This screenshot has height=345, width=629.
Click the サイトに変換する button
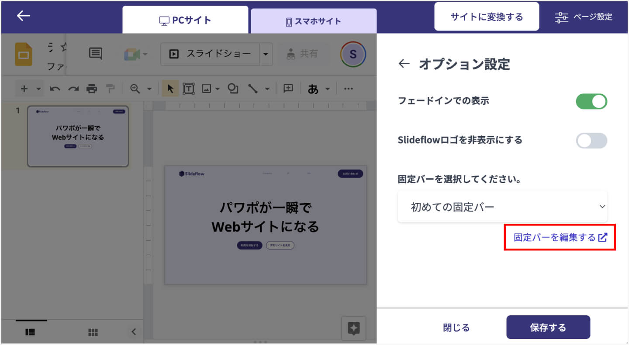click(x=486, y=17)
